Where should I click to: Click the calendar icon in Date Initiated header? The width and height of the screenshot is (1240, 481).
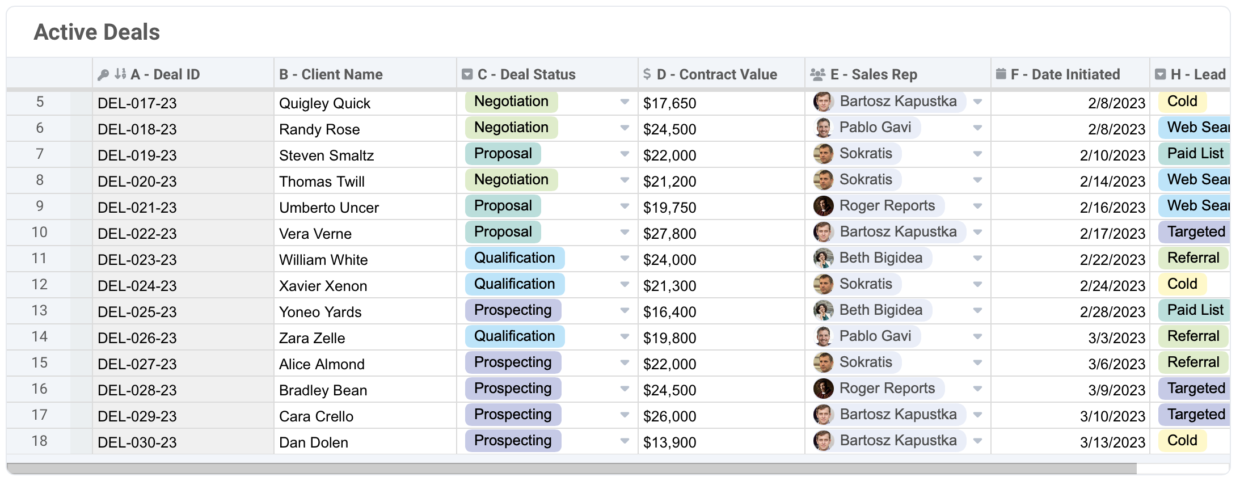coord(1001,74)
